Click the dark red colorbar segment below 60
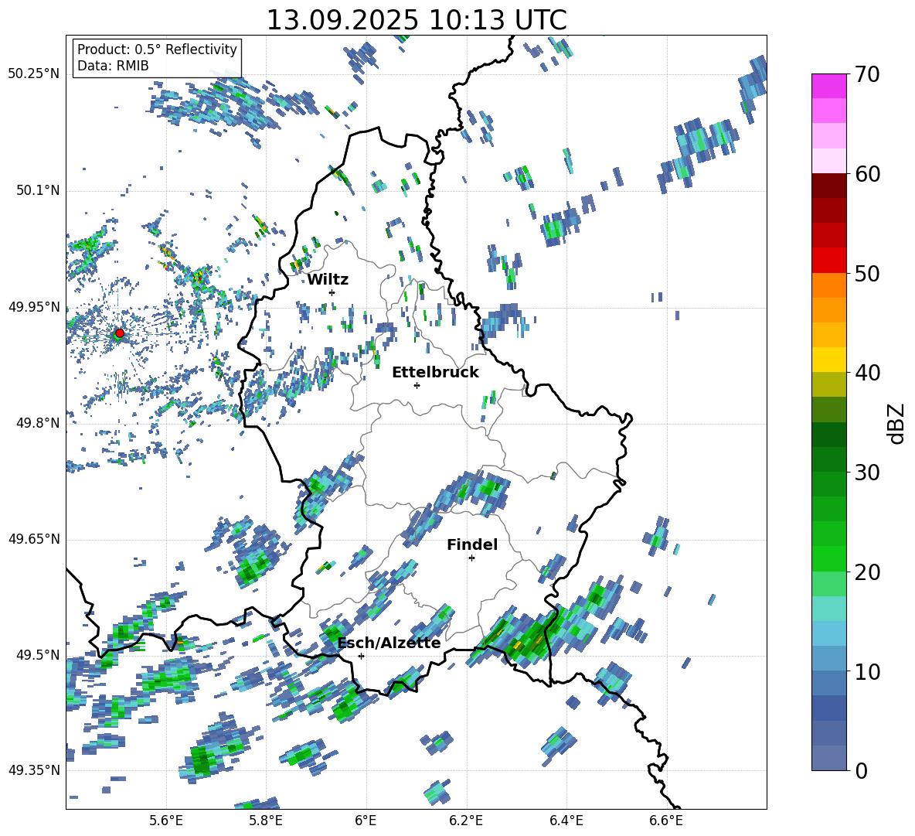The image size is (915, 836). tap(828, 186)
